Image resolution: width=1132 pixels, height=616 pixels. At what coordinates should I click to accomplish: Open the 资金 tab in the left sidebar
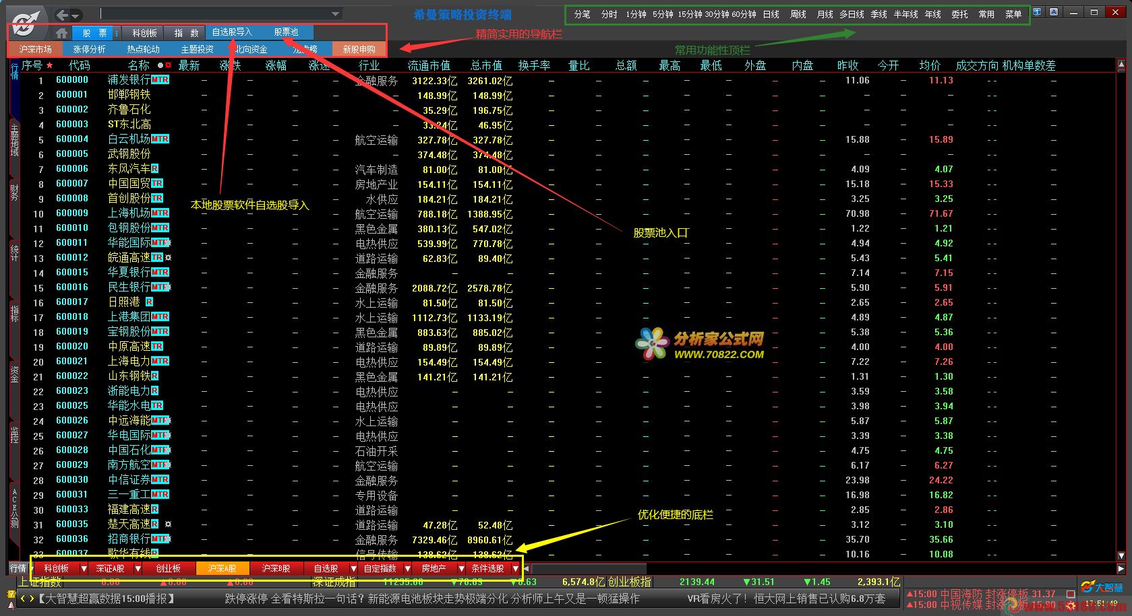click(x=14, y=374)
